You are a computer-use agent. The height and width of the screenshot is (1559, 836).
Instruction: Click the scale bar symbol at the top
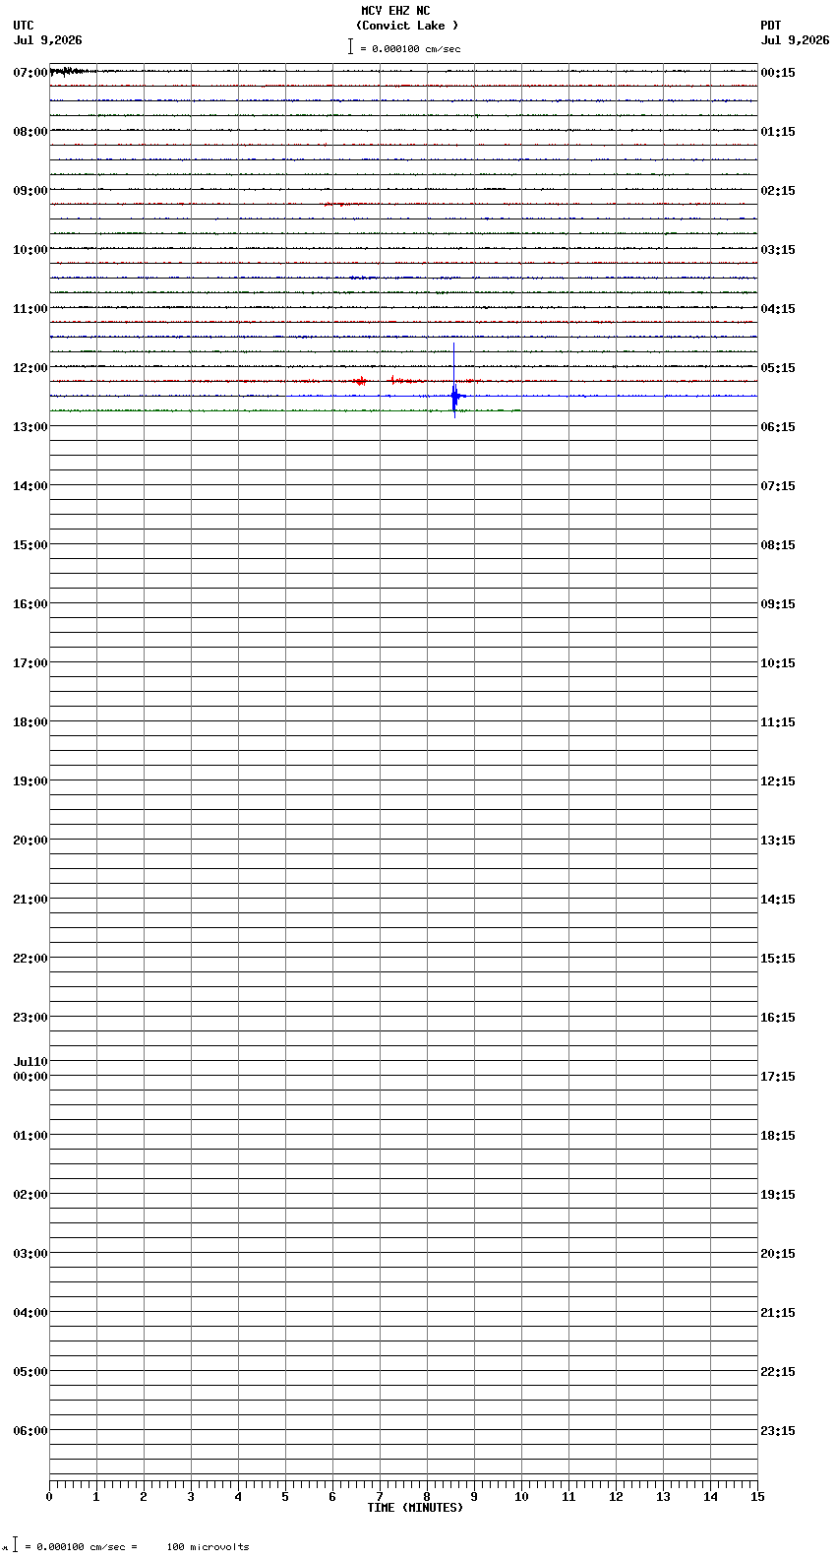[x=350, y=46]
